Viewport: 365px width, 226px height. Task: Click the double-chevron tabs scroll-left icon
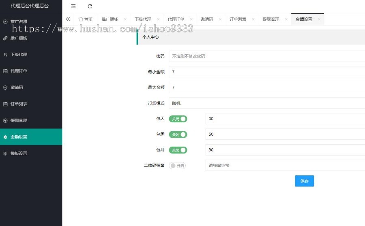click(68, 19)
